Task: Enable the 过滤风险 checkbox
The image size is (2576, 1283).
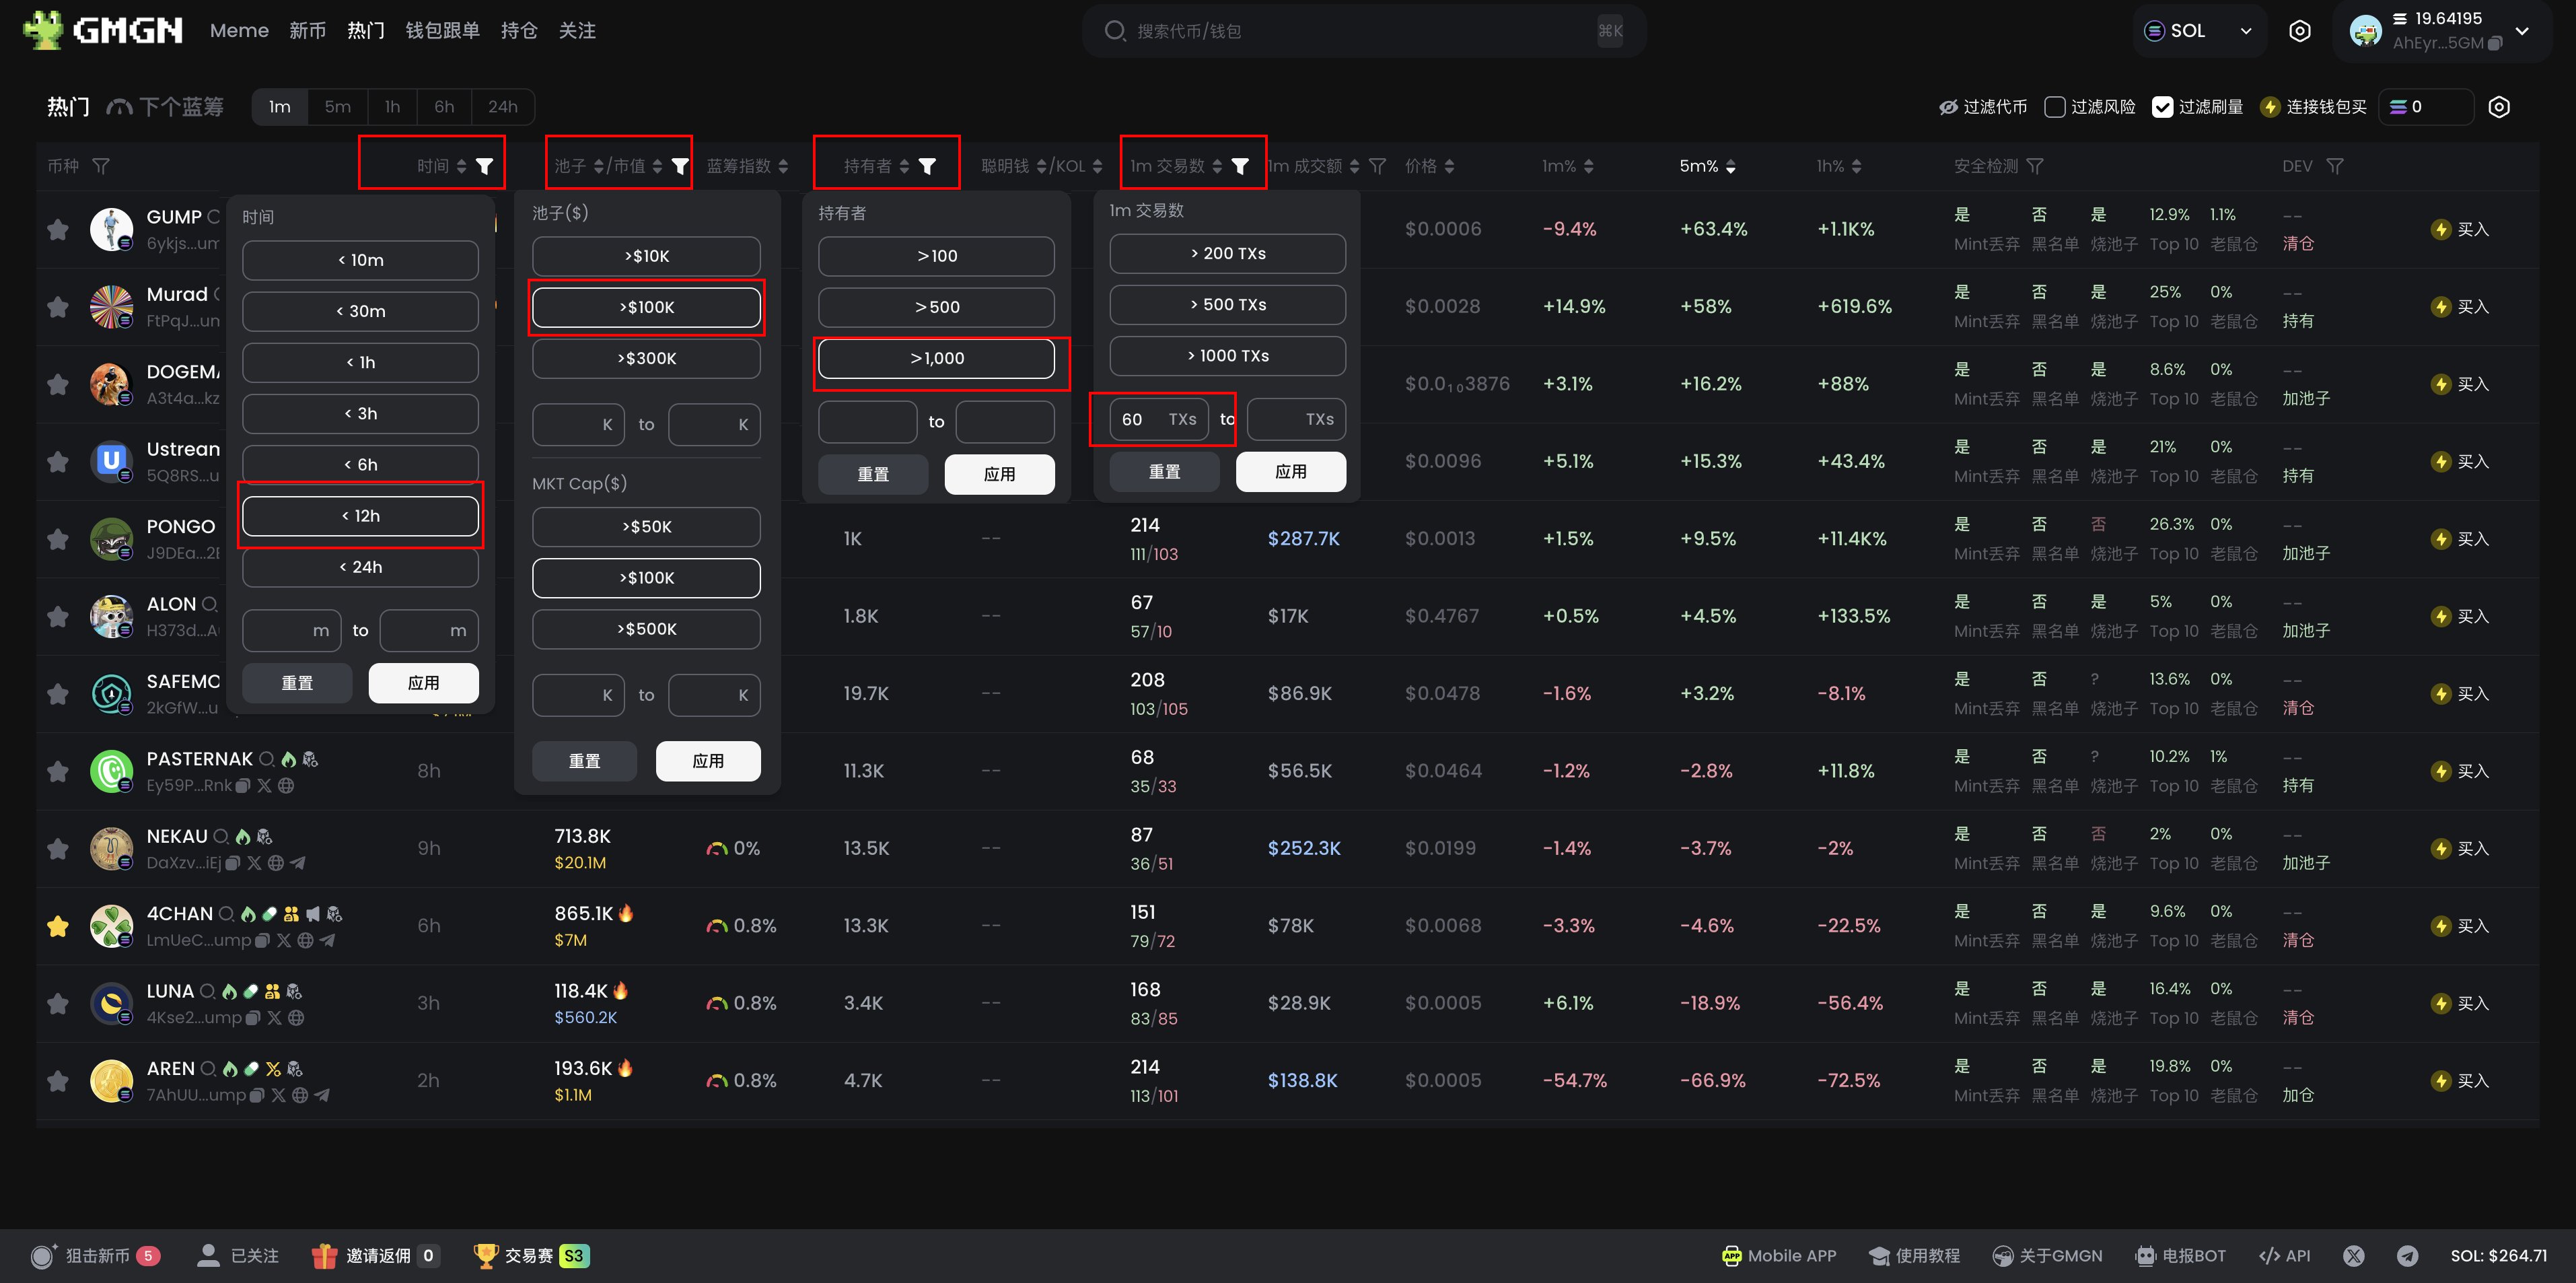Action: (2055, 107)
